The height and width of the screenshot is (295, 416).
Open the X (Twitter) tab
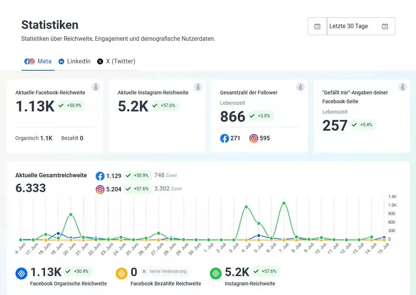pyautogui.click(x=116, y=61)
